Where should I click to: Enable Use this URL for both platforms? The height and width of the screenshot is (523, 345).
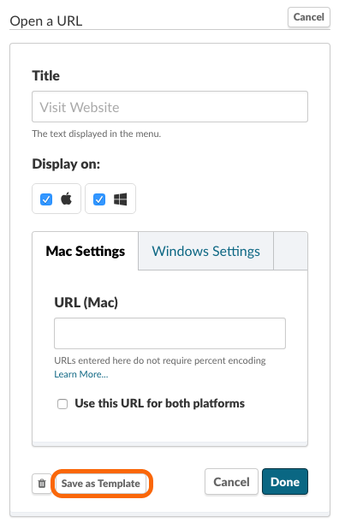(x=62, y=403)
